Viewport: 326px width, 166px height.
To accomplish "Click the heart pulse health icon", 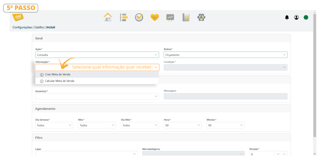I will (154, 17).
